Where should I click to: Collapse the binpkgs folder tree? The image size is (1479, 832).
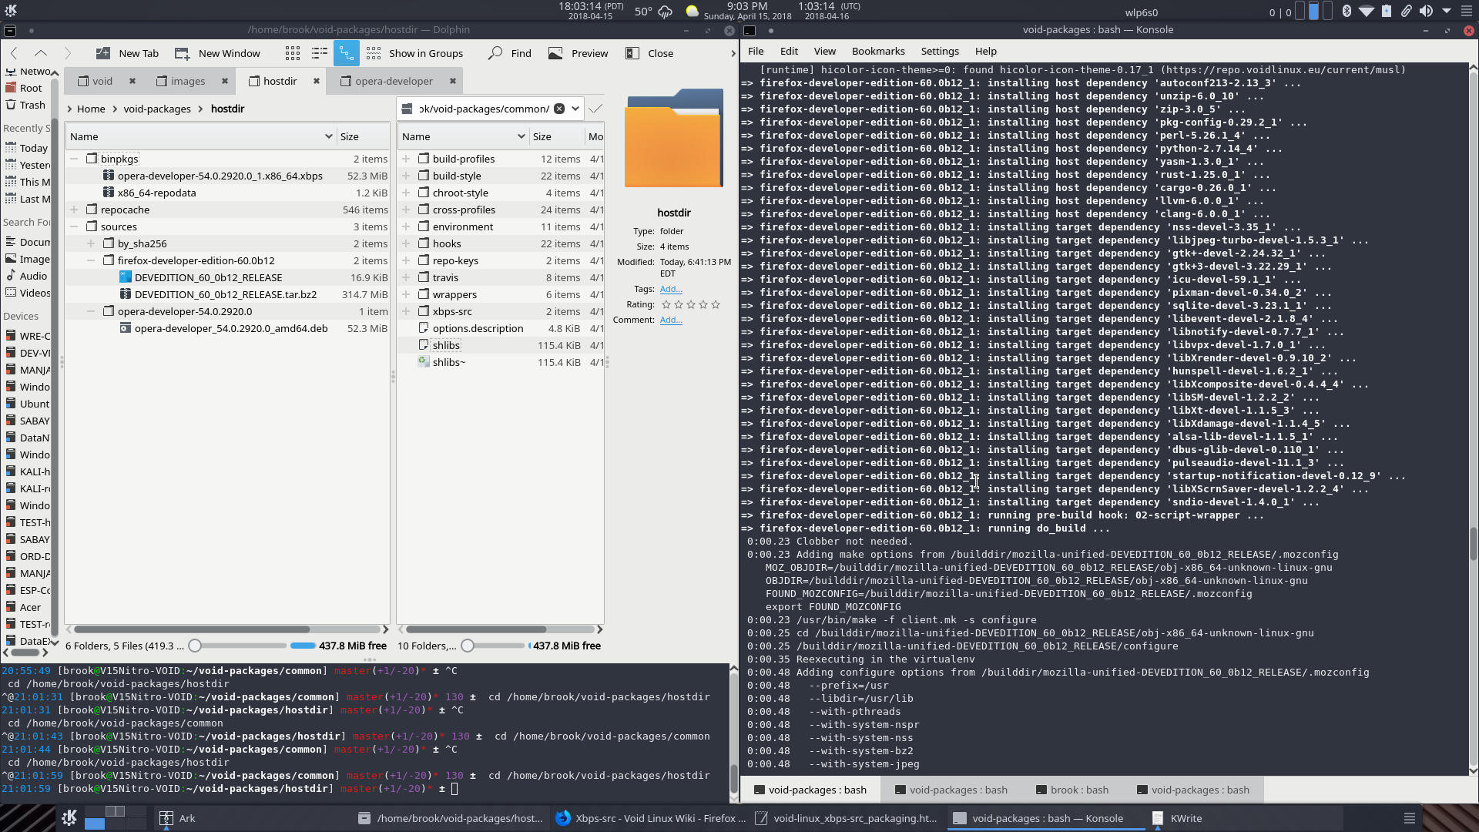click(74, 159)
